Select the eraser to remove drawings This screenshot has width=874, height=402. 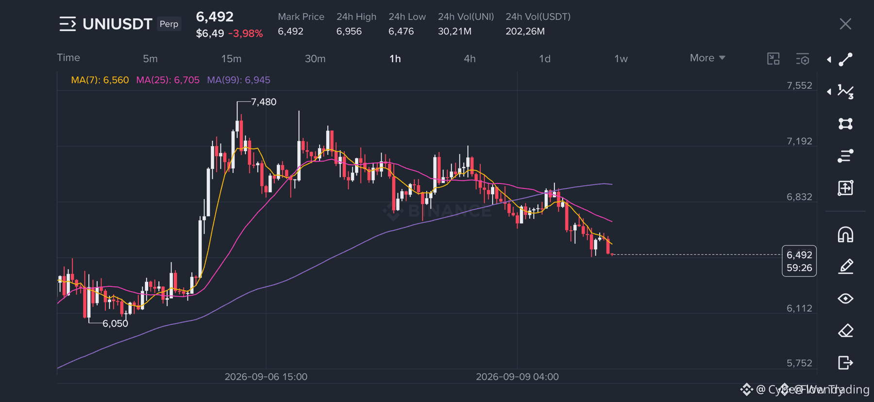845,331
